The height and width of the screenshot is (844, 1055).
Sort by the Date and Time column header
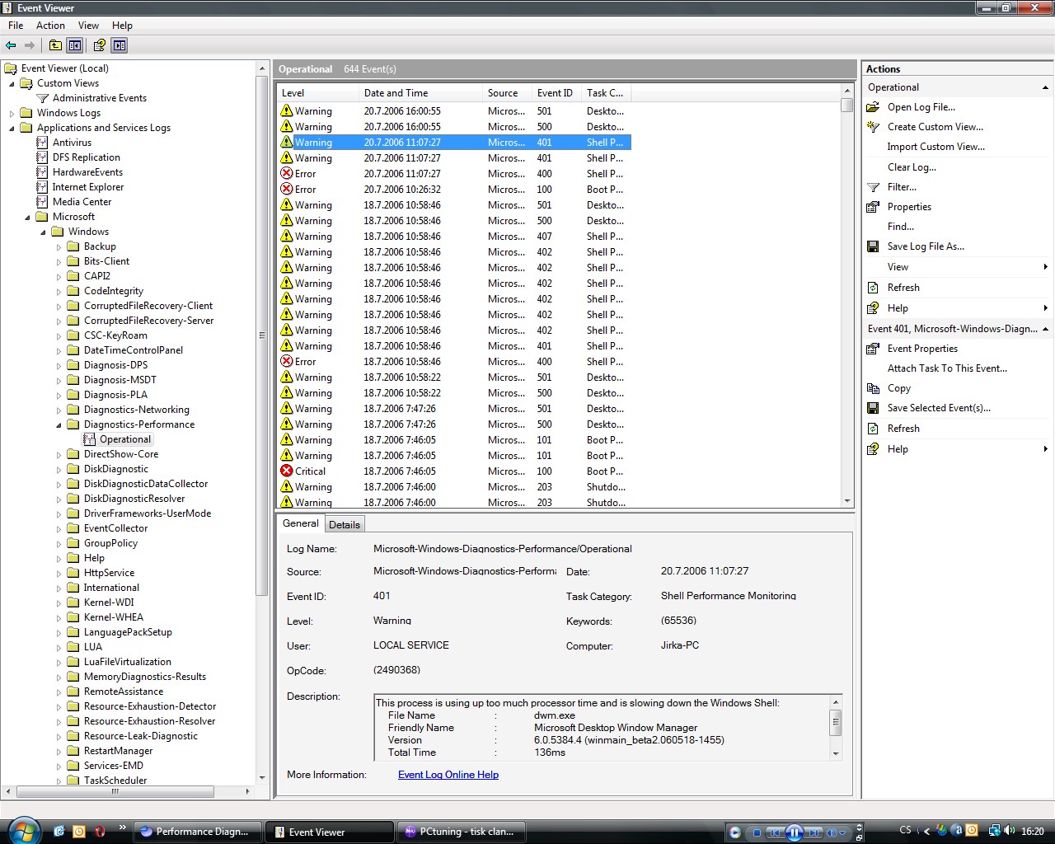pyautogui.click(x=420, y=93)
